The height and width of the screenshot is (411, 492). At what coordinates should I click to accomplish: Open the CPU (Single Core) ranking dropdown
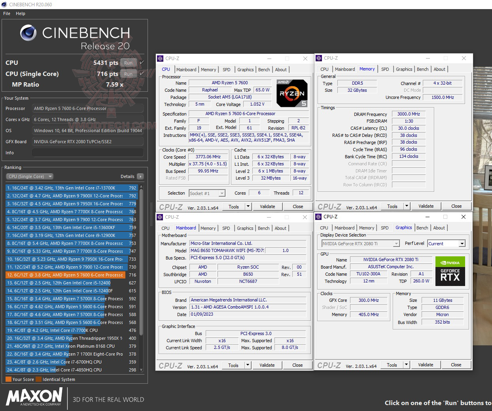[x=30, y=176]
